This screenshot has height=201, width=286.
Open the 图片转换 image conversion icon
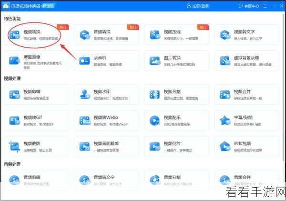[x=155, y=61]
